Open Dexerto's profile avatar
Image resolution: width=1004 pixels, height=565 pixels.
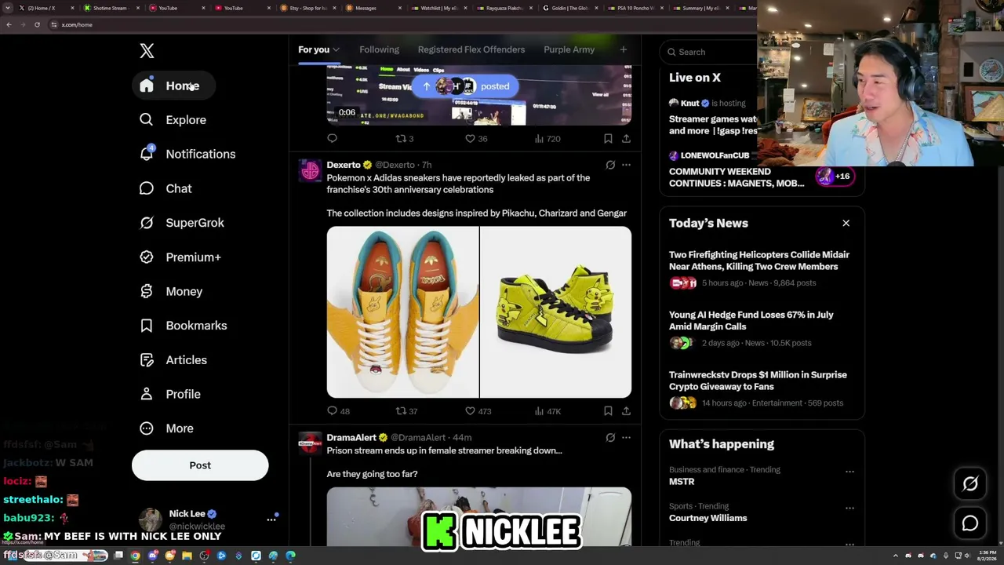click(310, 170)
